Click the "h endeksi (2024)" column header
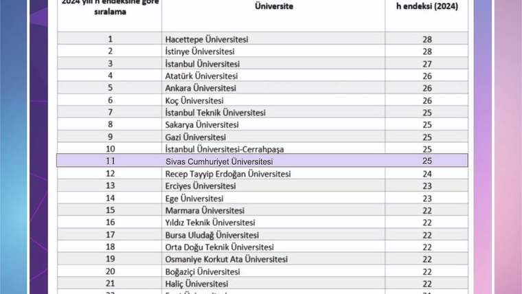The width and height of the screenshot is (522, 294). point(427,6)
